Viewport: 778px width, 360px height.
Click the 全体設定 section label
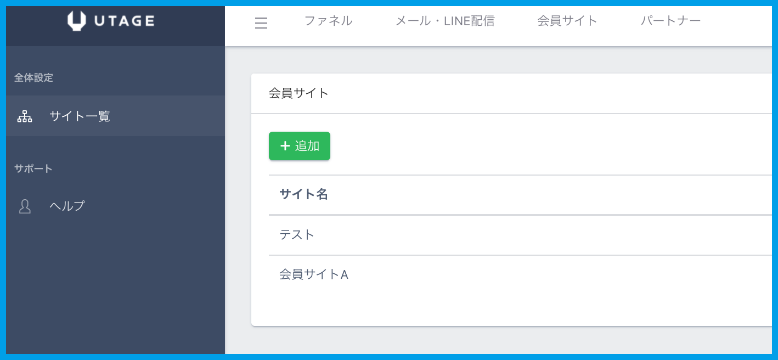pyautogui.click(x=33, y=78)
